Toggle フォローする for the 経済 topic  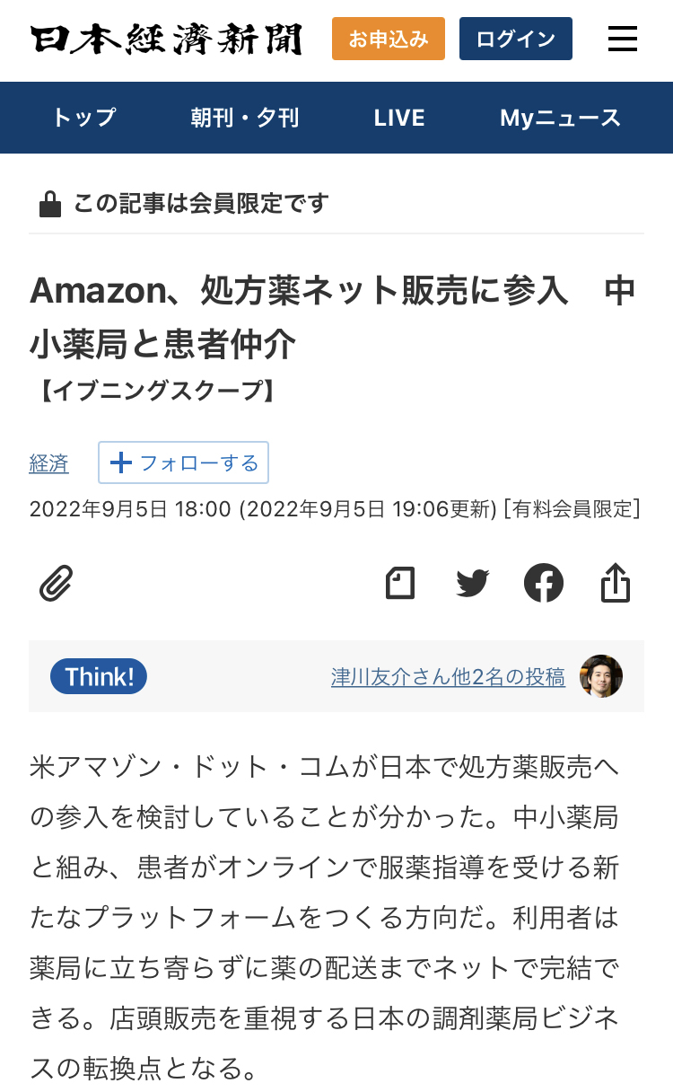click(183, 462)
